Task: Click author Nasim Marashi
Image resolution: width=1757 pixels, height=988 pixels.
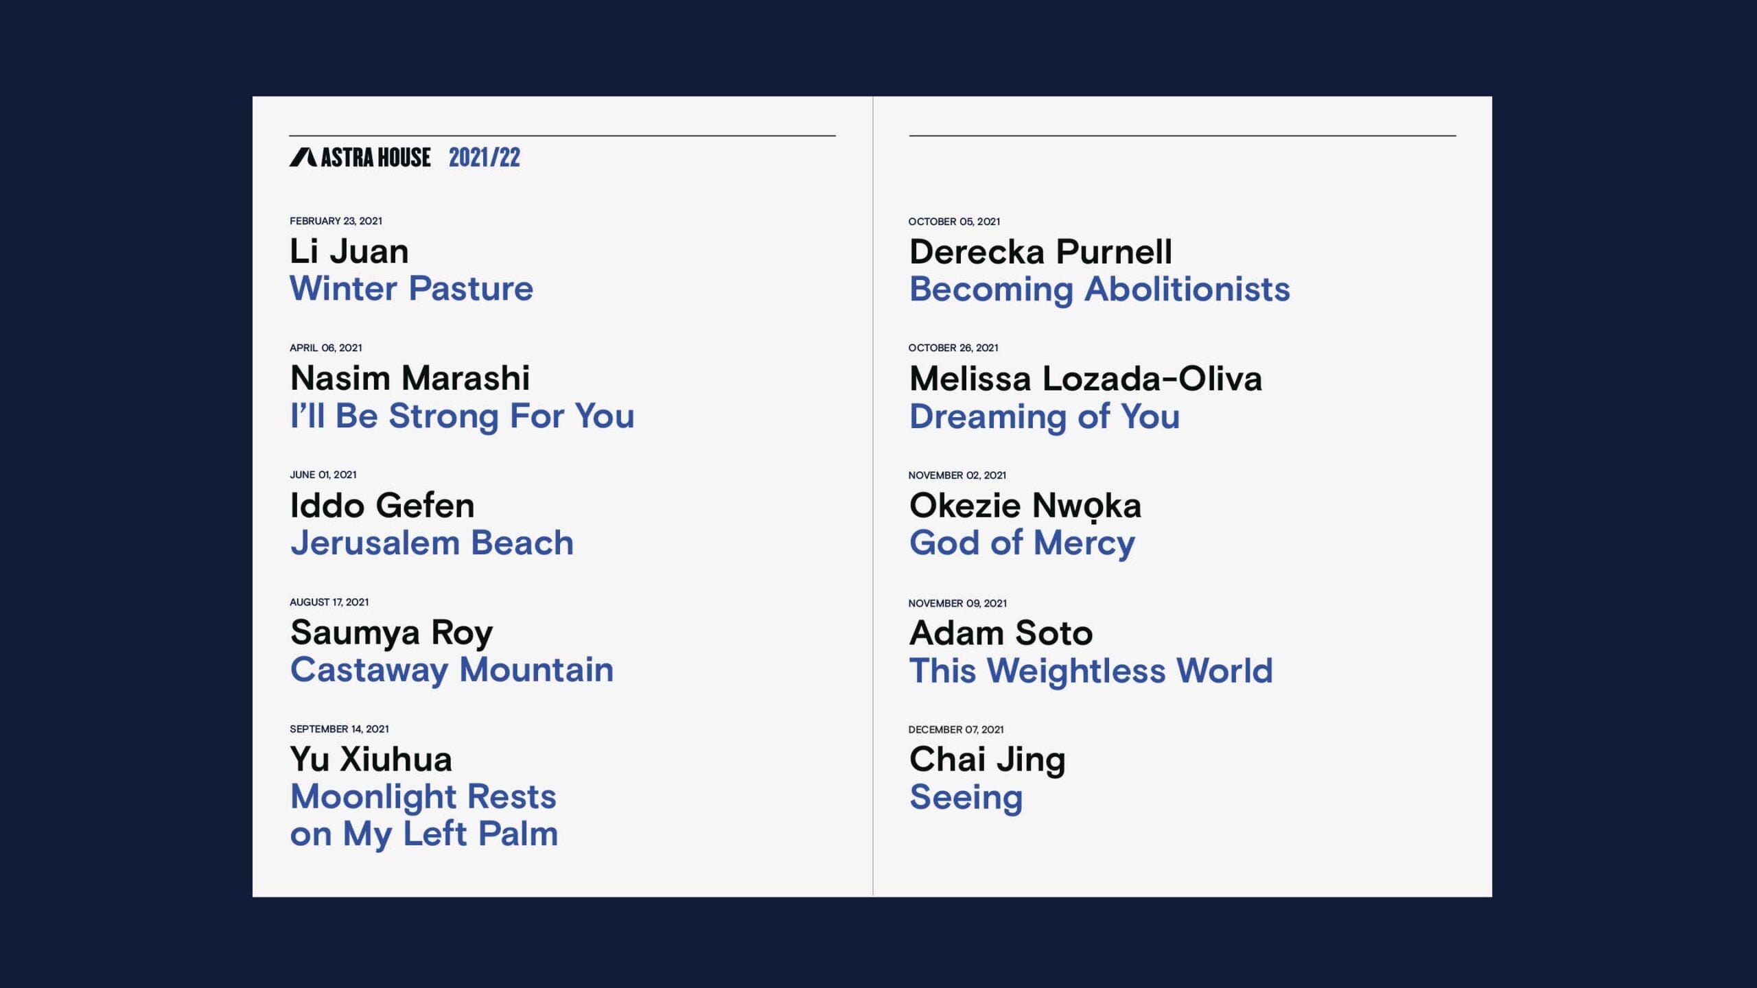Action: [410, 378]
